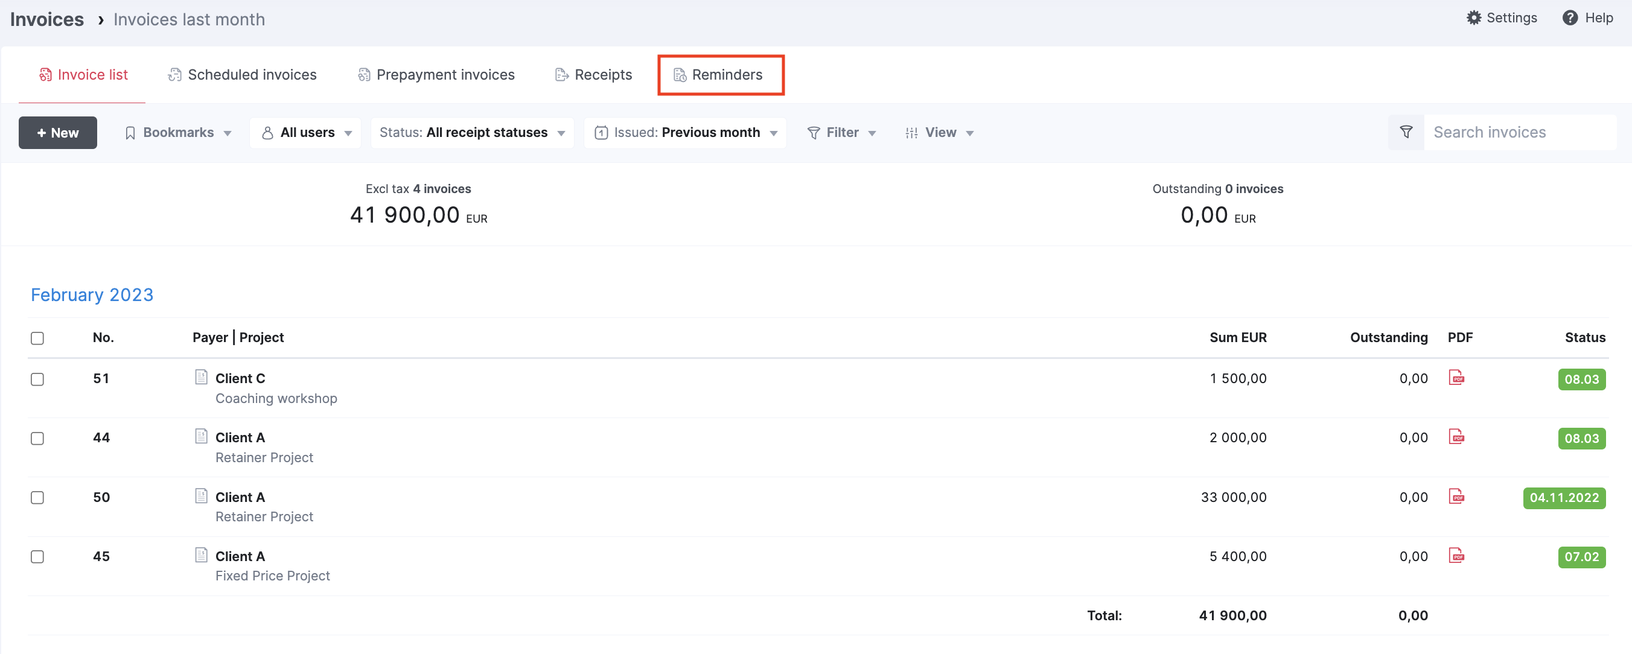Open the Issued: Previous month dropdown
1632x654 pixels.
coord(686,132)
